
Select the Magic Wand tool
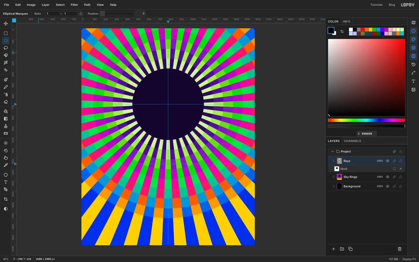coord(6,63)
